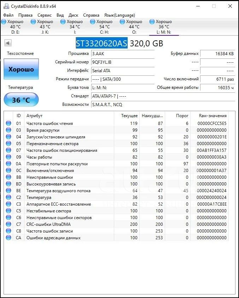Click the Raw-значения column header
This screenshot has height=298, width=239.
point(209,116)
